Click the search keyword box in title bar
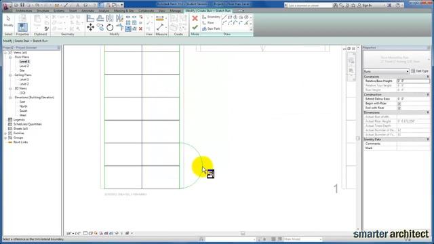This screenshot has width=434, height=244. [x=309, y=5]
